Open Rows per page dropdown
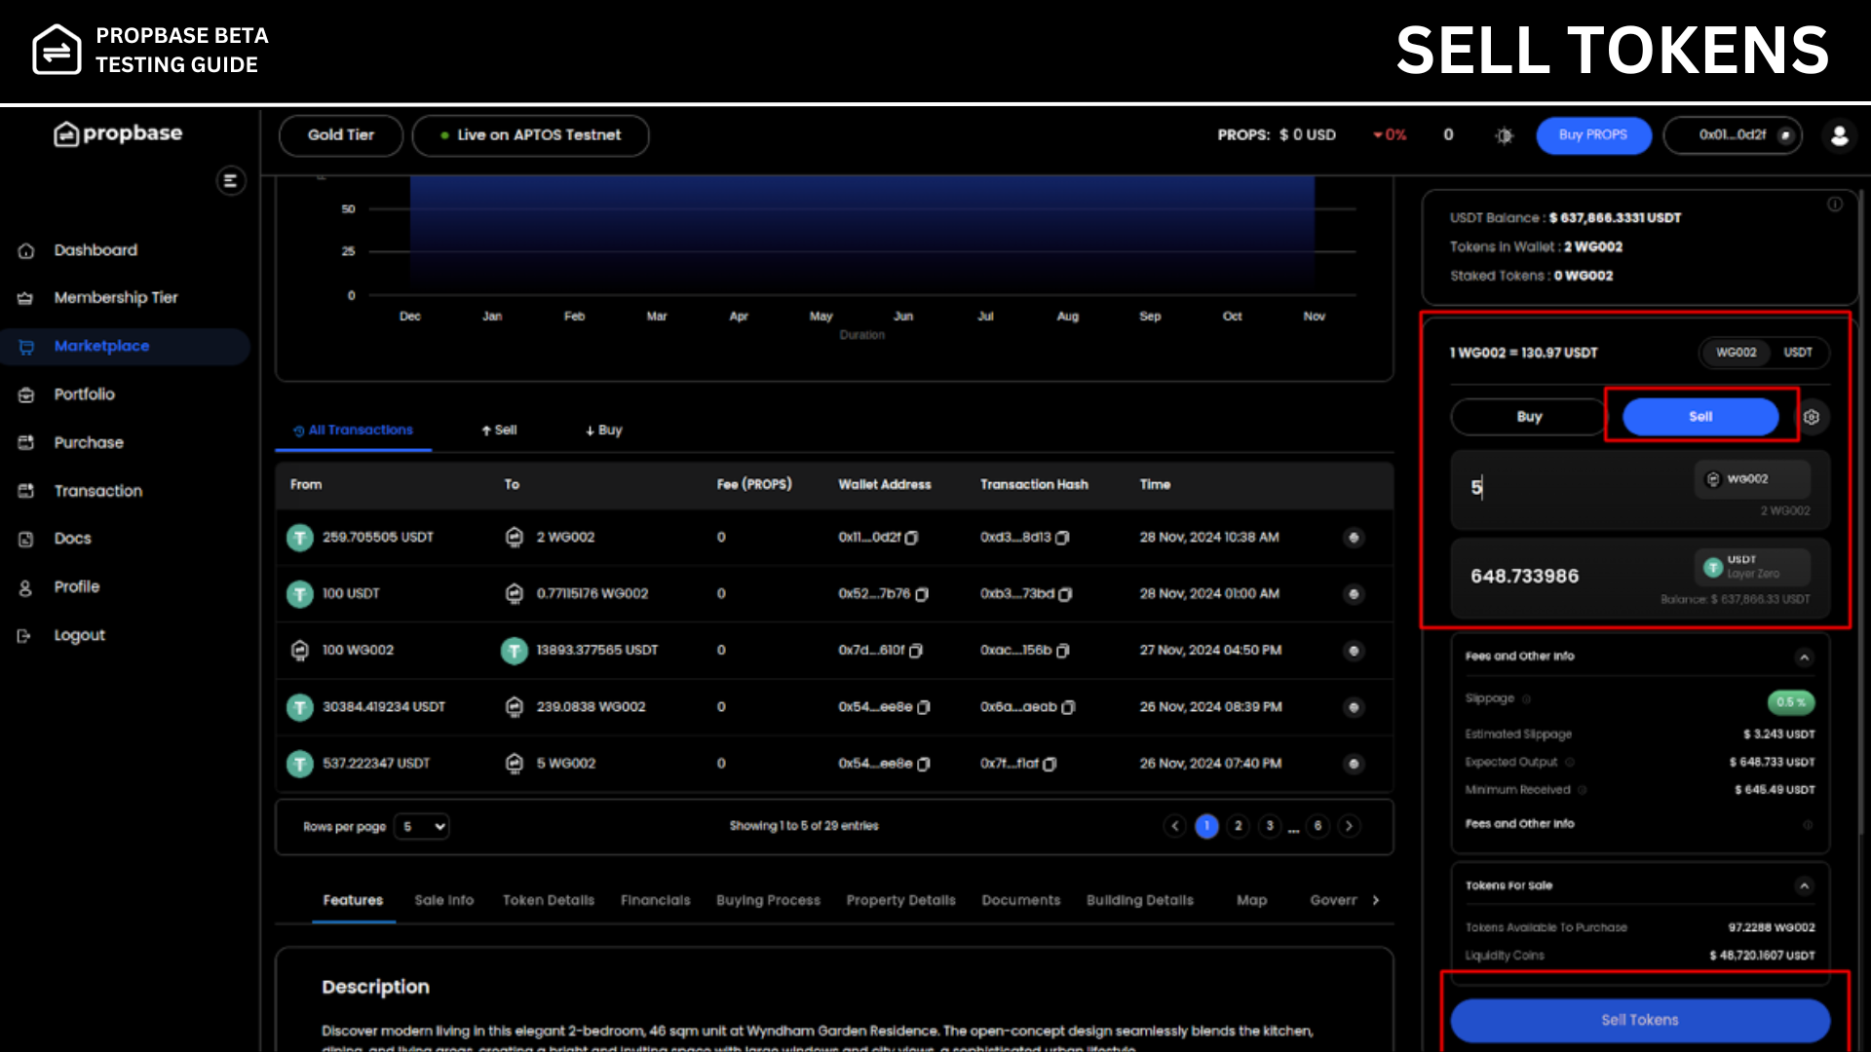The width and height of the screenshot is (1871, 1052). pos(422,826)
